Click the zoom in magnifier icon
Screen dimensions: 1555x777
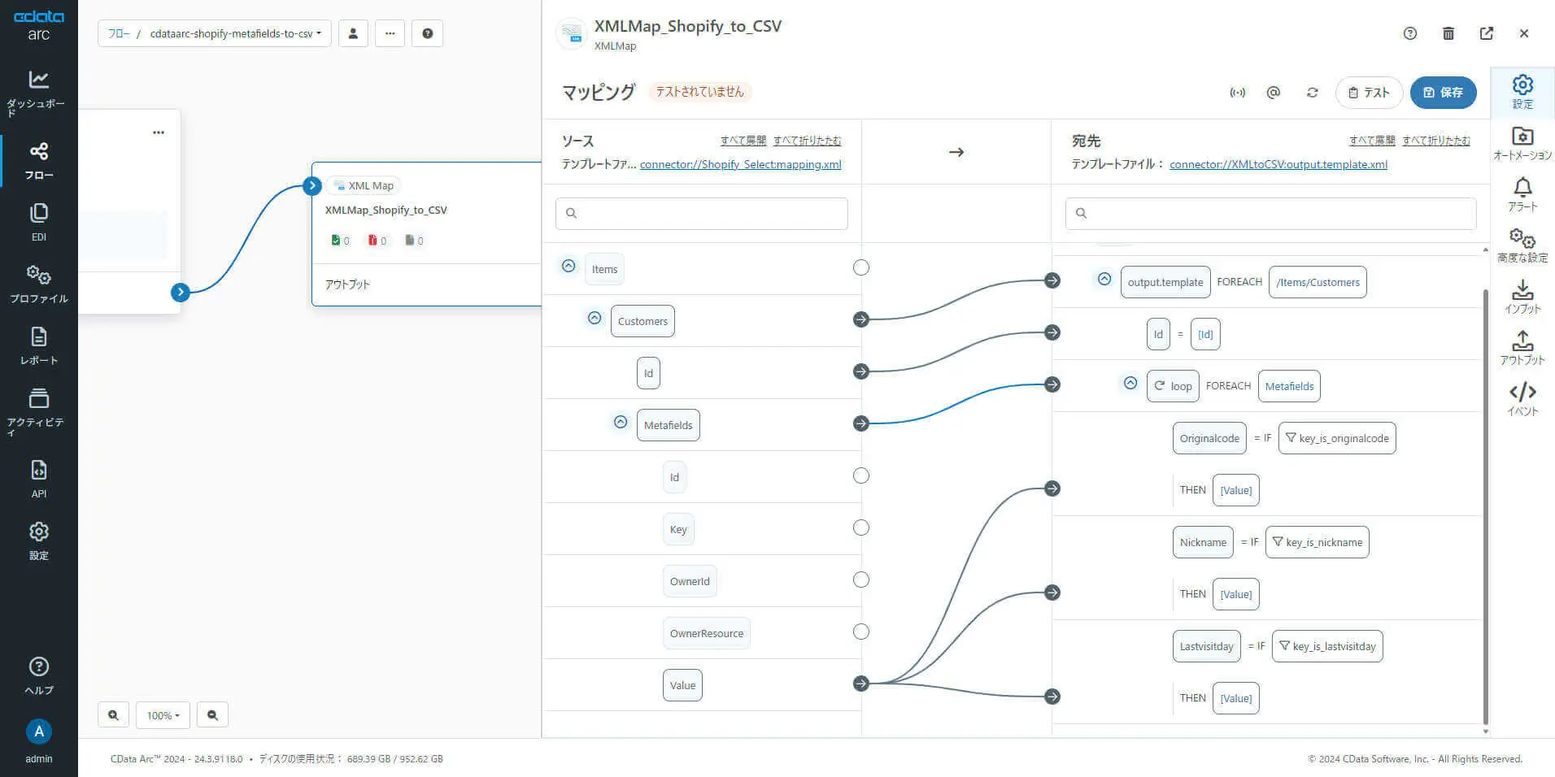[113, 715]
